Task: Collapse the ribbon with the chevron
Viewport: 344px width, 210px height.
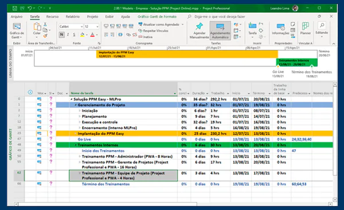Action: (334, 44)
